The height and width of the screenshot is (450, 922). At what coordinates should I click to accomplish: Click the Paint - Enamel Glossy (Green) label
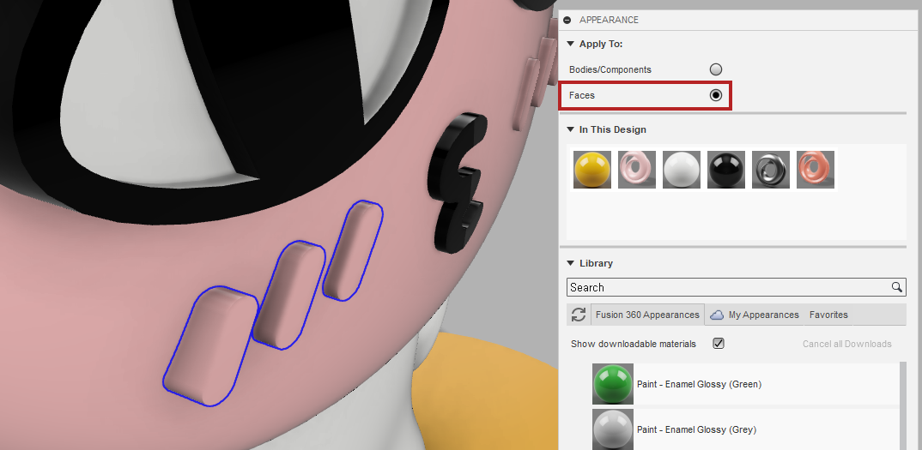pos(699,384)
